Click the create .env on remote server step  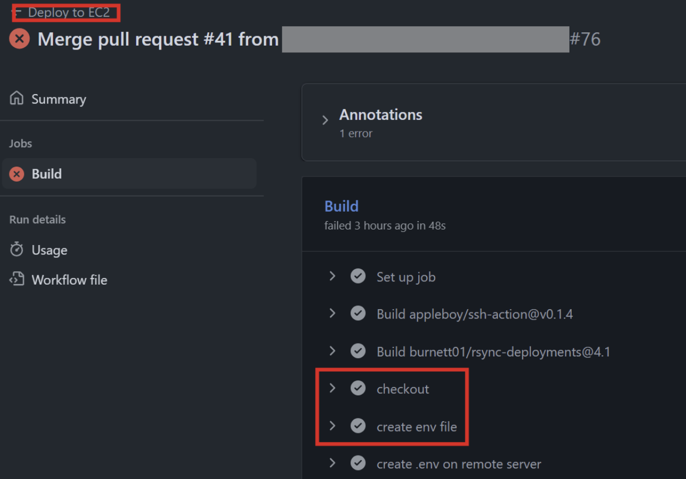coord(458,464)
